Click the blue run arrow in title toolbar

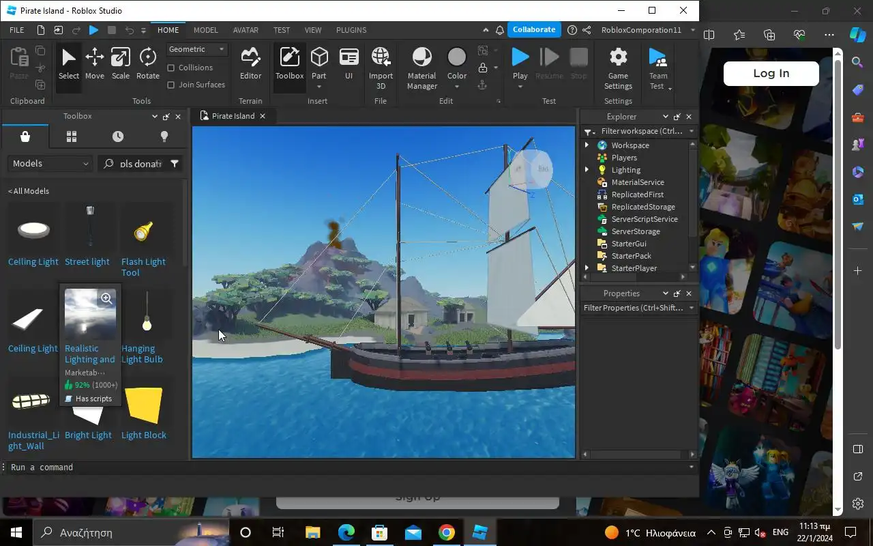[94, 30]
